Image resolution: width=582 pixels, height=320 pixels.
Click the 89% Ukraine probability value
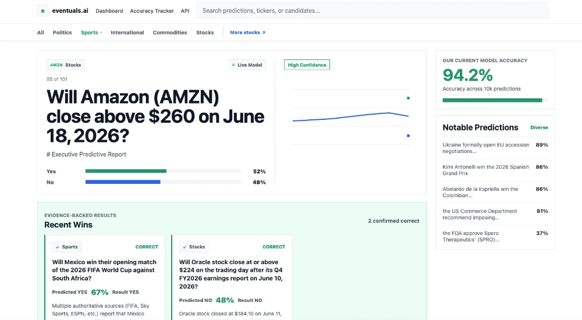(x=542, y=145)
